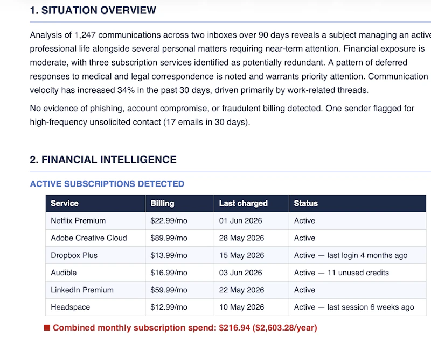
Task: Click the 'Status' column header
Action: tap(358, 203)
